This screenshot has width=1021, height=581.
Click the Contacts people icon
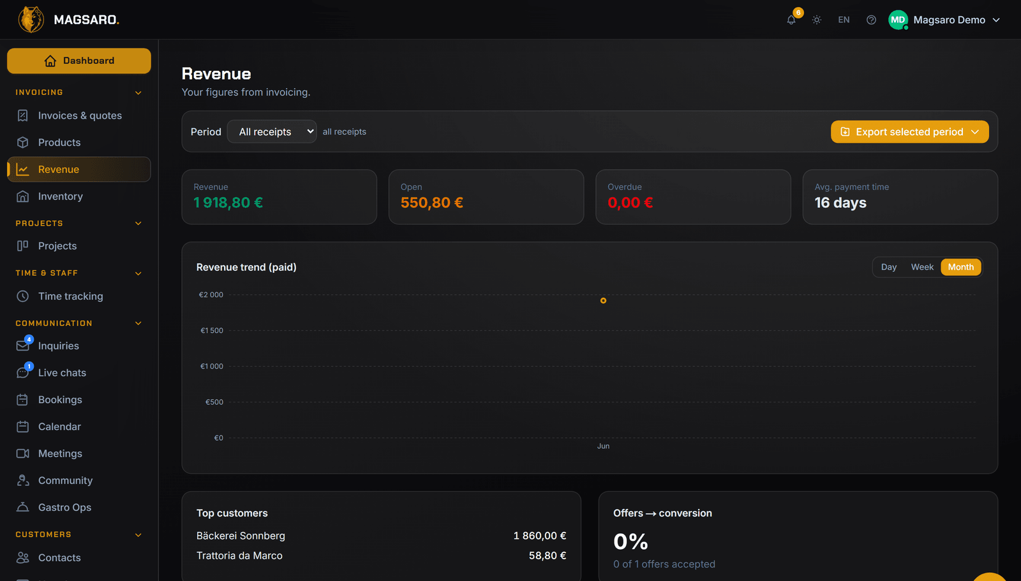point(23,557)
